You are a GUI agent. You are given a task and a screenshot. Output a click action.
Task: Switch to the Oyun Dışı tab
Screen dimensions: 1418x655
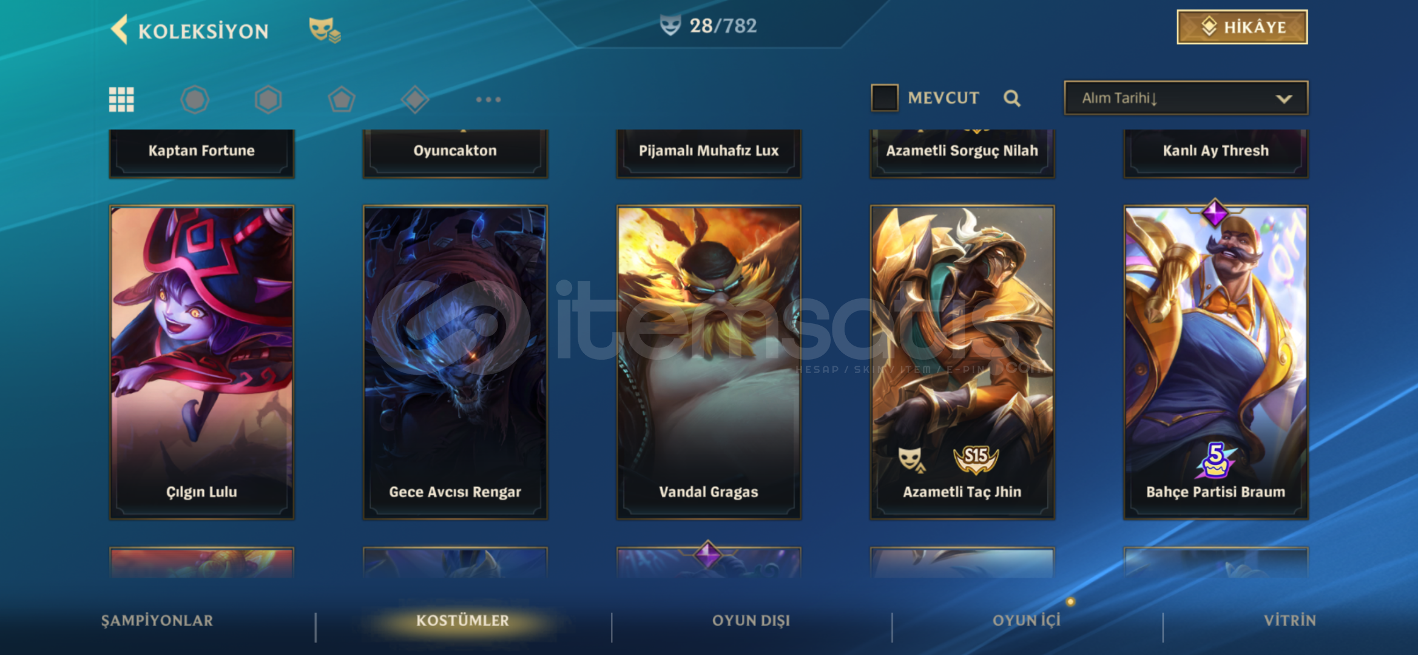pyautogui.click(x=751, y=620)
